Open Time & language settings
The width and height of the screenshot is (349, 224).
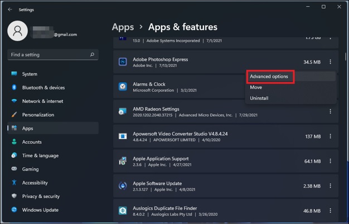53,156
